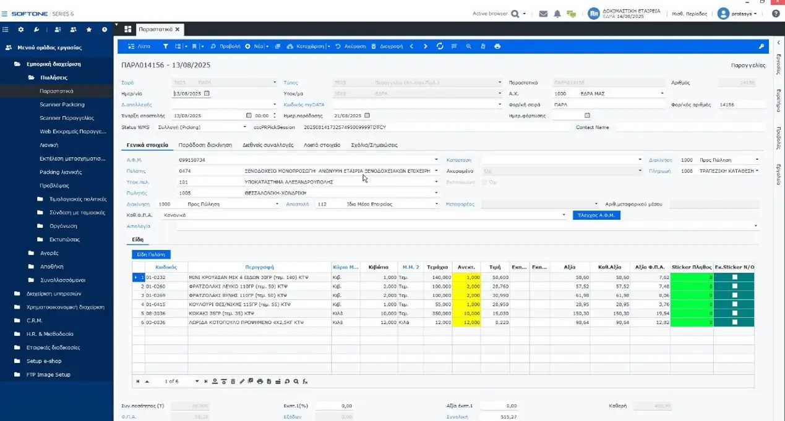
Task: Switch to Διεθνείς συναλλαγές tab
Action: (x=267, y=145)
